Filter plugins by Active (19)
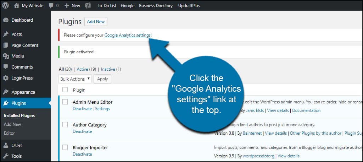The image size is (363, 162). (86, 69)
